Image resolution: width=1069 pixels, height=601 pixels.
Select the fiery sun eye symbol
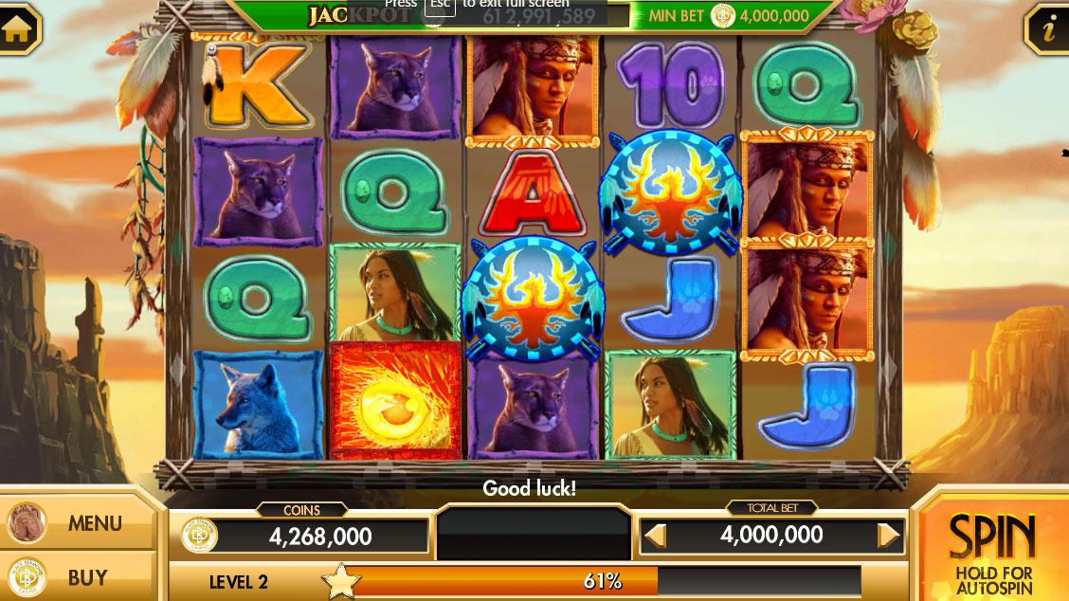(x=395, y=401)
